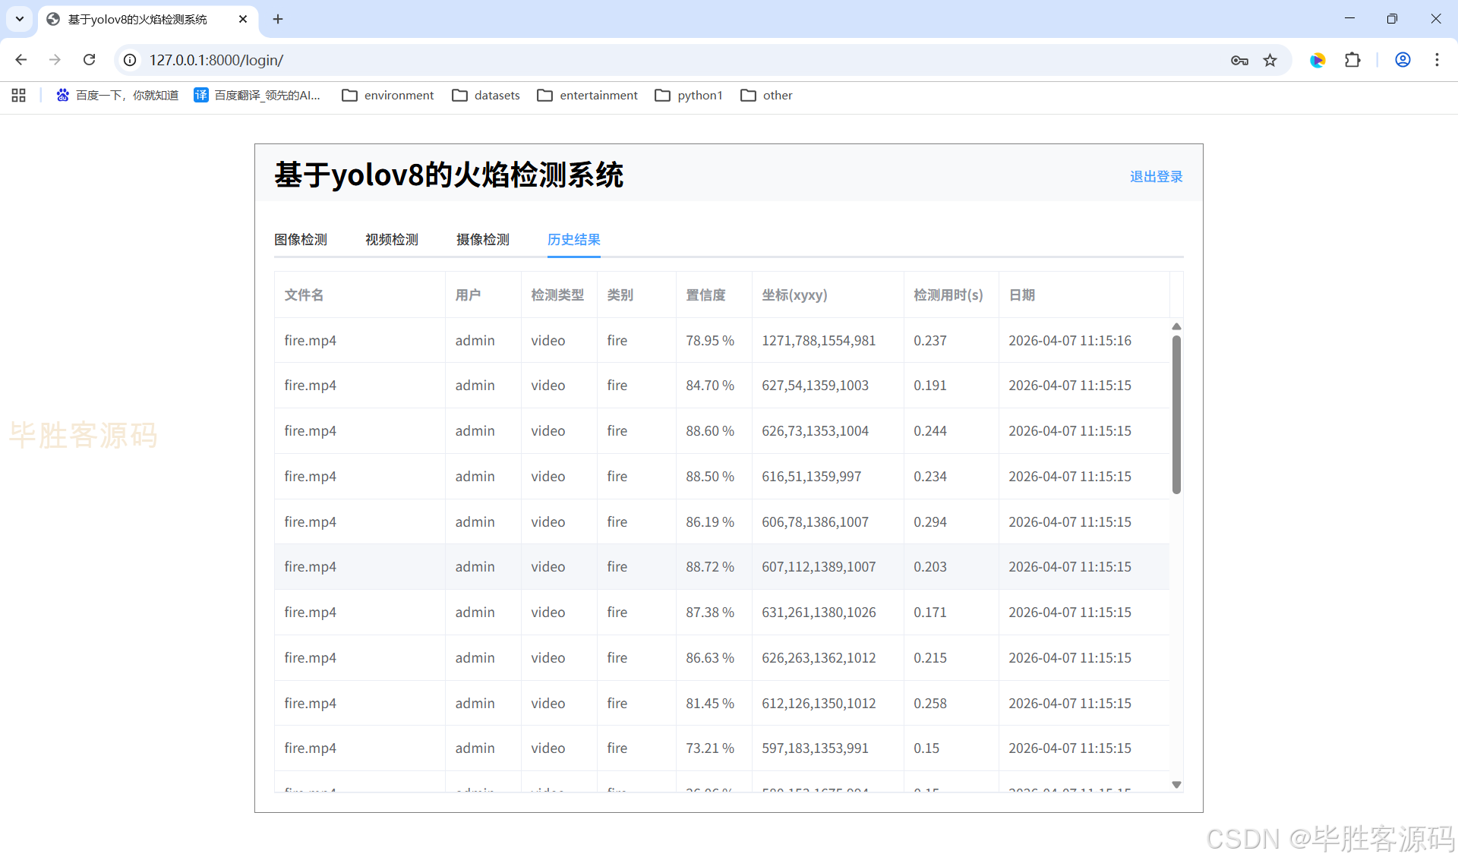Open the environment bookmark folder
The image size is (1458, 863).
[x=388, y=95]
